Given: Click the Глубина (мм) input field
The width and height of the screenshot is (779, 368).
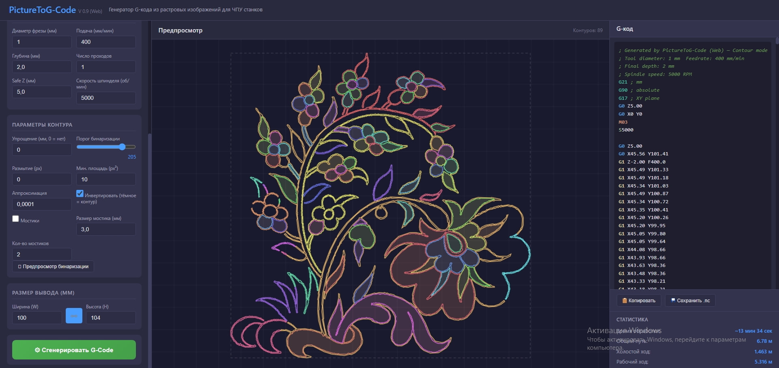Looking at the screenshot, I should (x=42, y=67).
